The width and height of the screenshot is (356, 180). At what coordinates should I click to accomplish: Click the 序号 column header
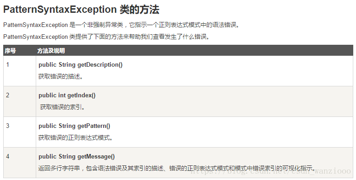coord(11,51)
